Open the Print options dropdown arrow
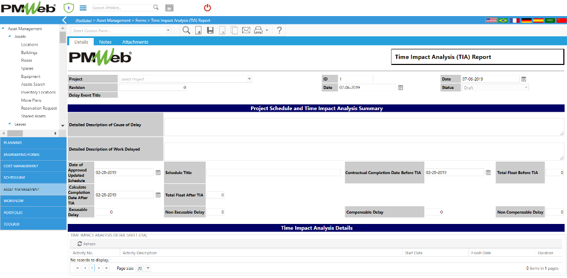The image size is (567, 278). coord(267,31)
